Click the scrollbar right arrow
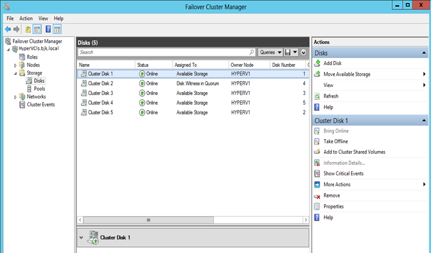The width and height of the screenshot is (431, 253). click(306, 220)
